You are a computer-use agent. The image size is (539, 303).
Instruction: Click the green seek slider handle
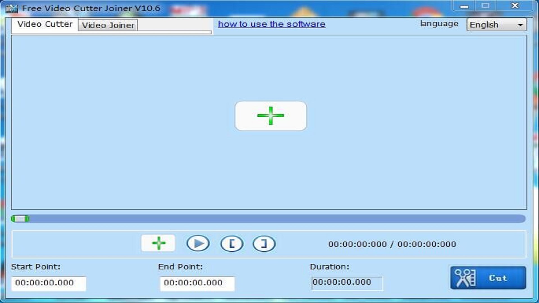[20, 219]
